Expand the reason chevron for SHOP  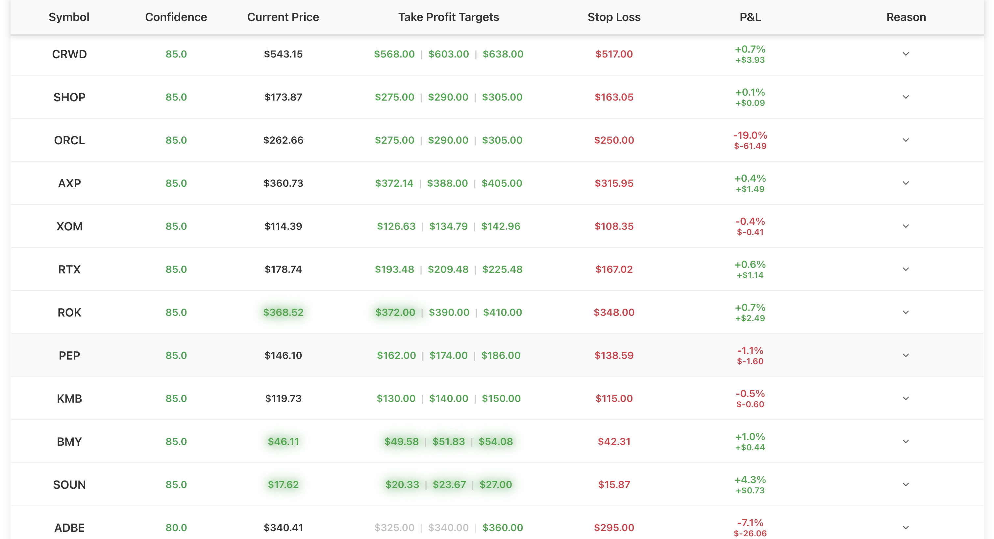[906, 97]
